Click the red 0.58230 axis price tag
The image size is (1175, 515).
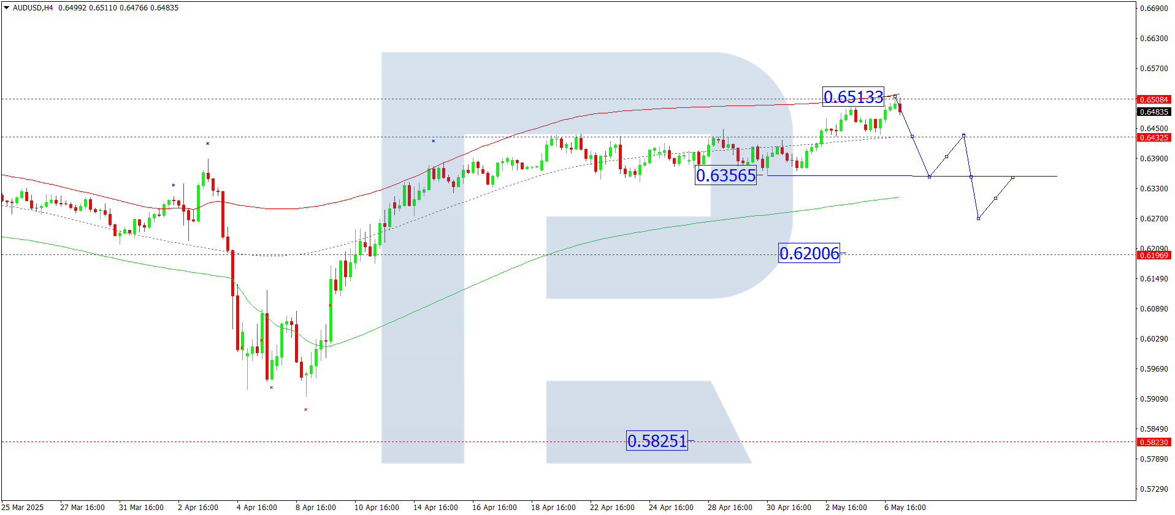click(x=1154, y=442)
